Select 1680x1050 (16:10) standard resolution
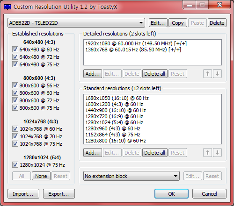Image resolution: width=234 pixels, height=206 pixels. tap(117, 98)
